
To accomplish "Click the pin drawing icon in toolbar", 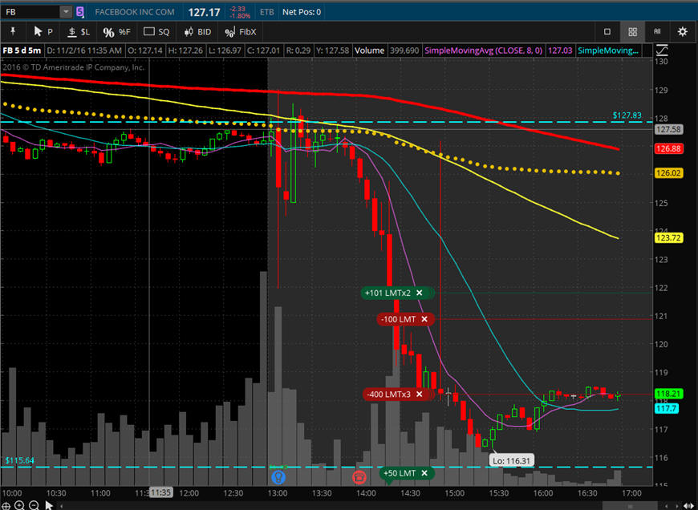I will [x=13, y=31].
